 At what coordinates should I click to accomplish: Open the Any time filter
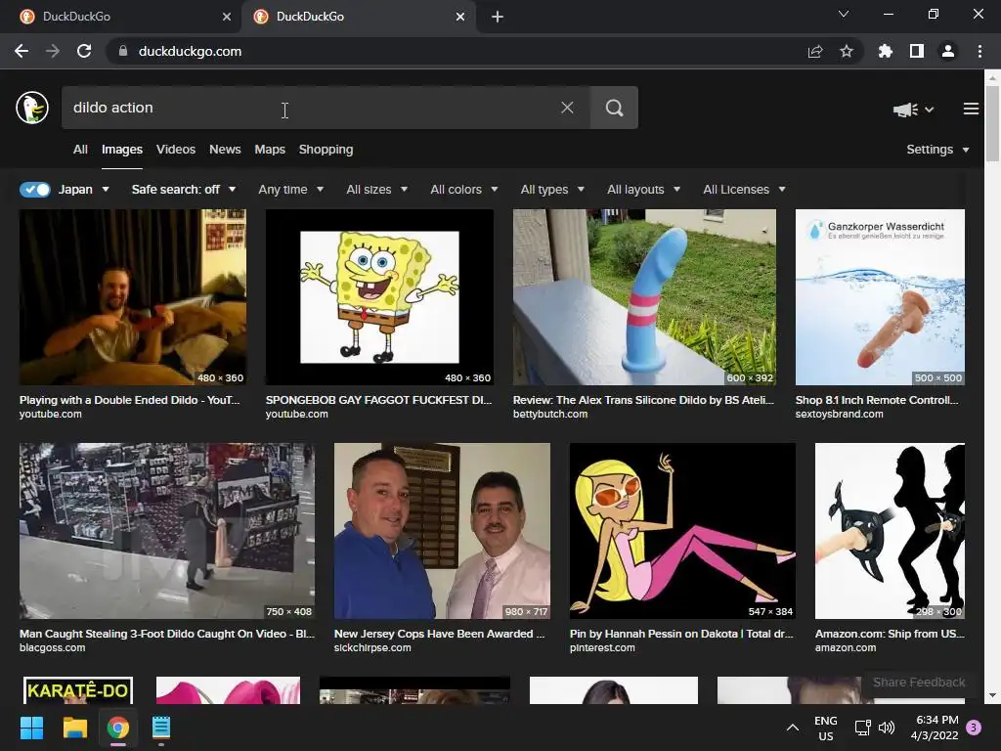pyautogui.click(x=291, y=190)
